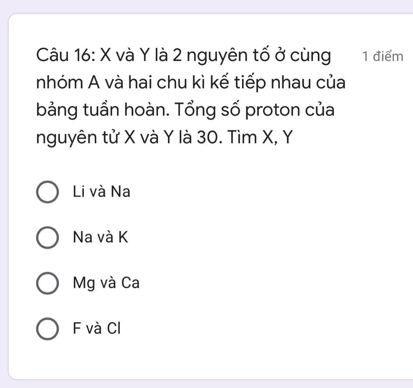413x388 pixels.
Task: Click the 'F và Cl' answer label text
Action: tap(97, 328)
